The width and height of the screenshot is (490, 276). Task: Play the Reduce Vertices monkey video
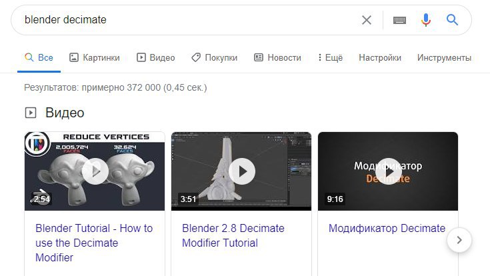(95, 171)
